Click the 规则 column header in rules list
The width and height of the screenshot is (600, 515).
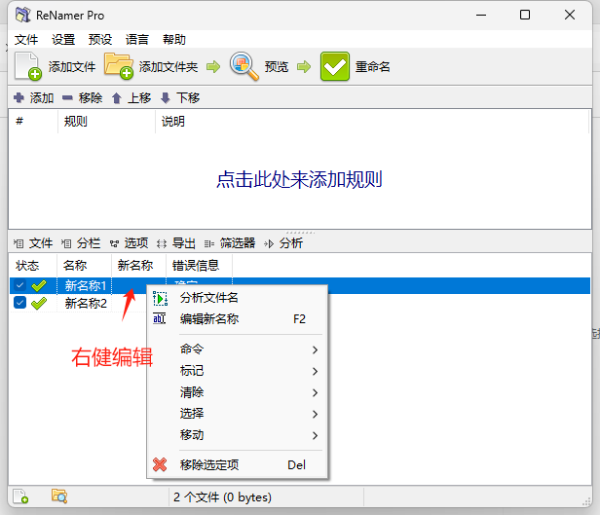click(x=106, y=122)
